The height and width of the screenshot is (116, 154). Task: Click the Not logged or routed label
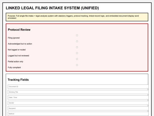click(17, 50)
